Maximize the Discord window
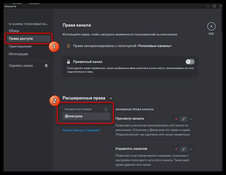Image resolution: width=226 pixels, height=175 pixels. click(214, 6)
